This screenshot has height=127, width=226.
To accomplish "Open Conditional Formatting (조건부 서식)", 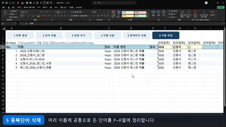I will click(x=113, y=14).
